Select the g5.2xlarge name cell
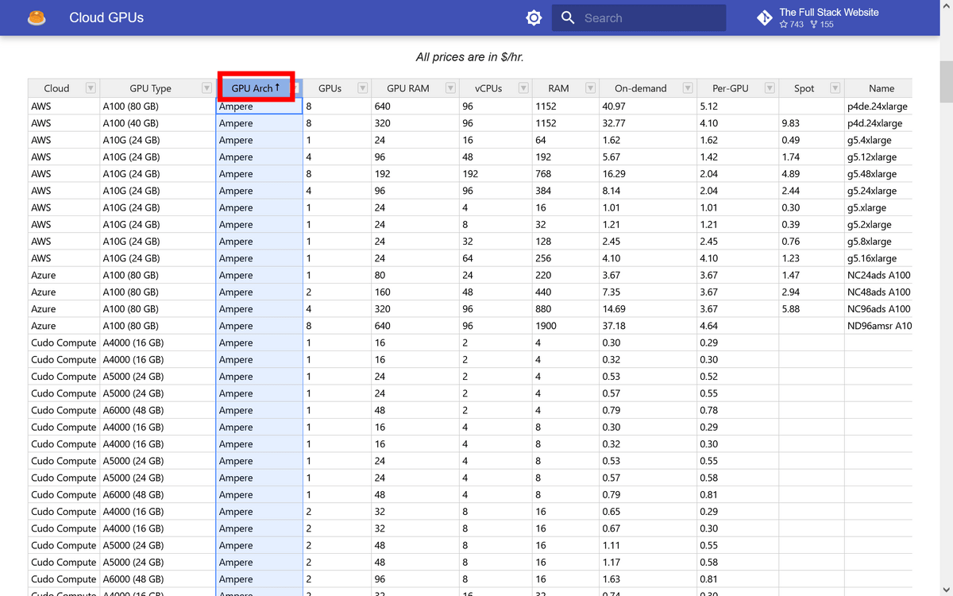The width and height of the screenshot is (953, 596). click(x=878, y=225)
